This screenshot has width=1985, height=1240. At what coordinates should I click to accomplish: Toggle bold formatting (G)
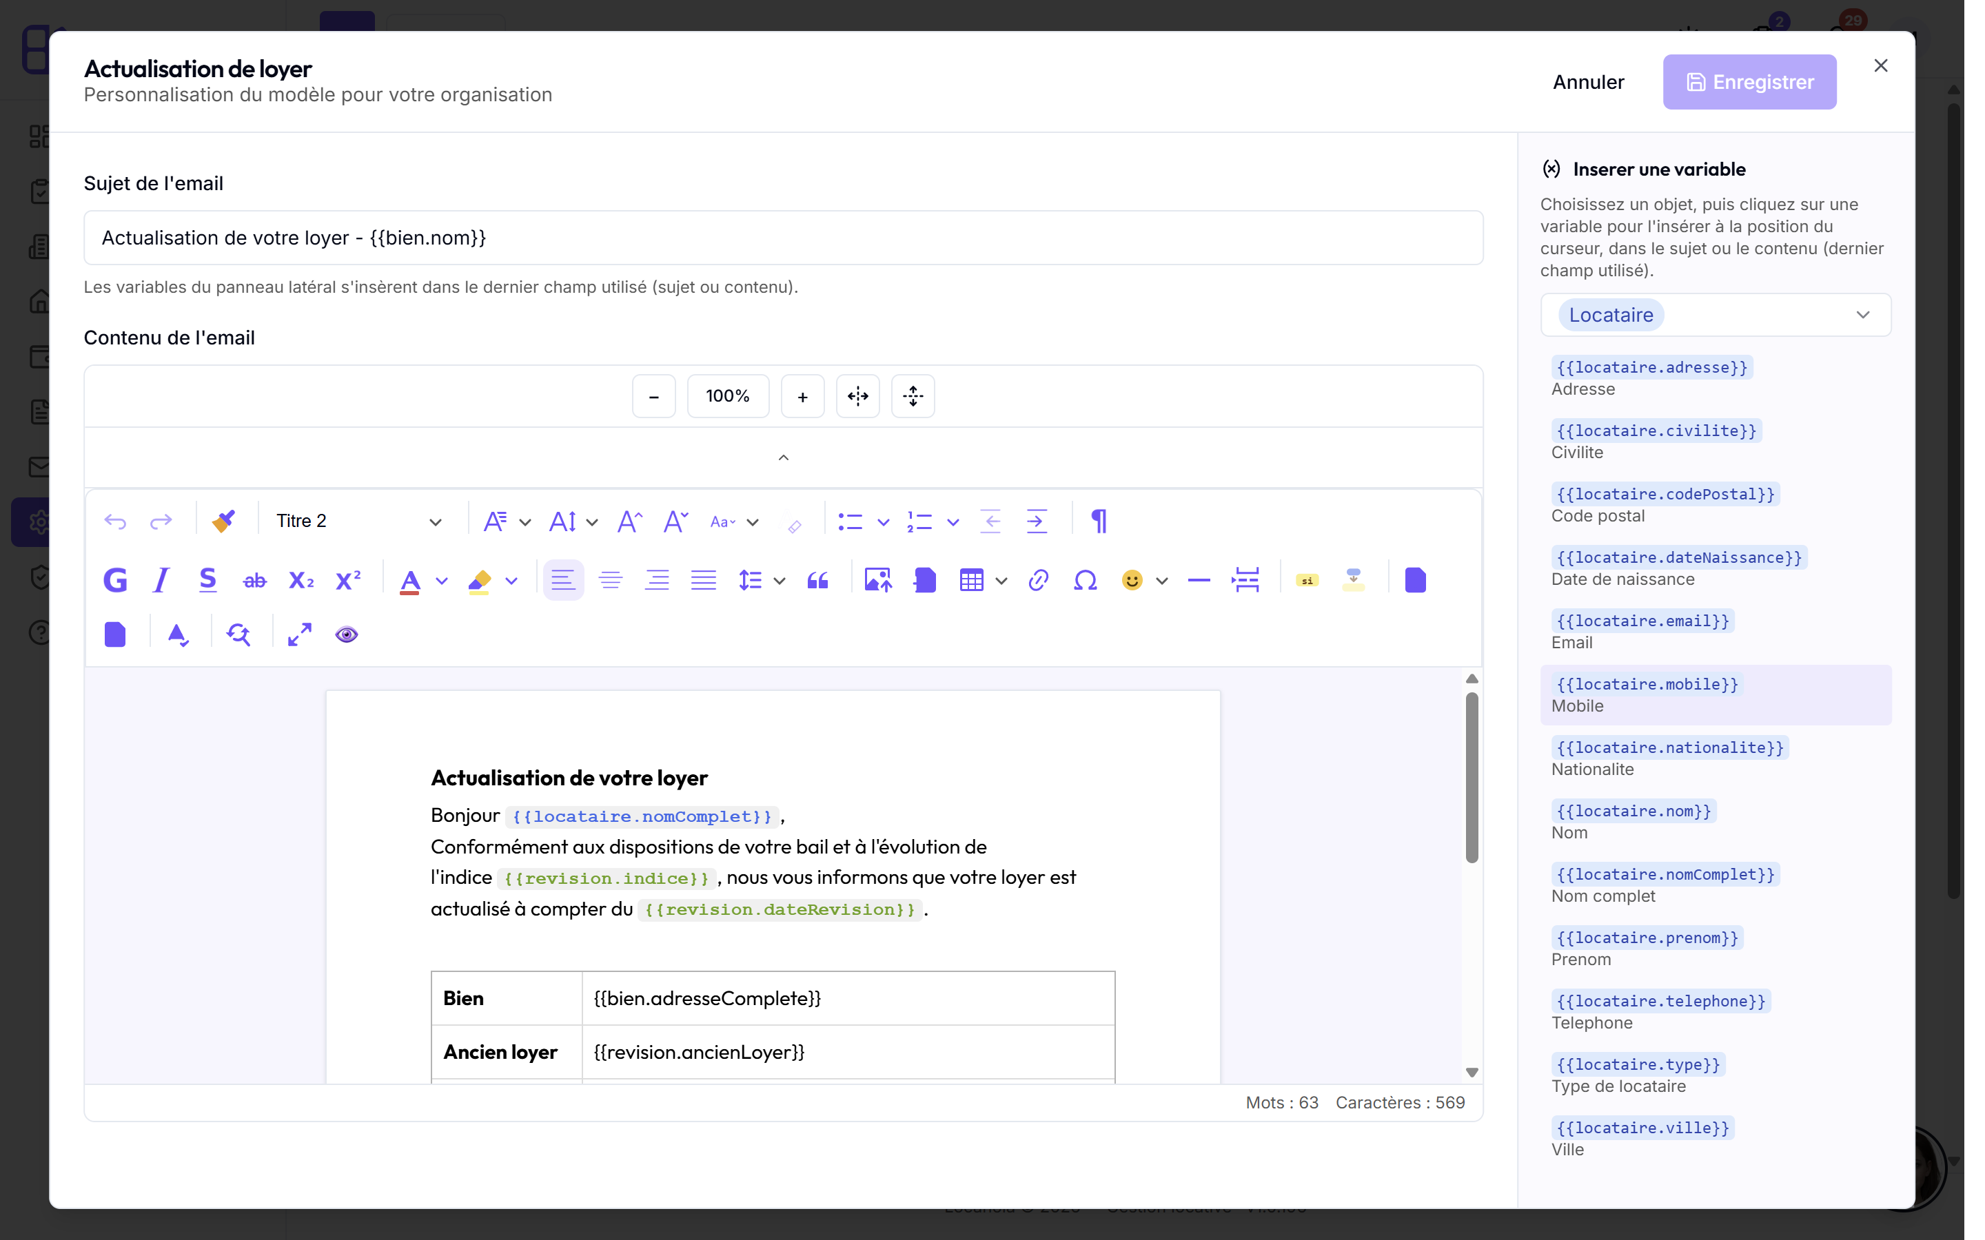click(x=116, y=581)
